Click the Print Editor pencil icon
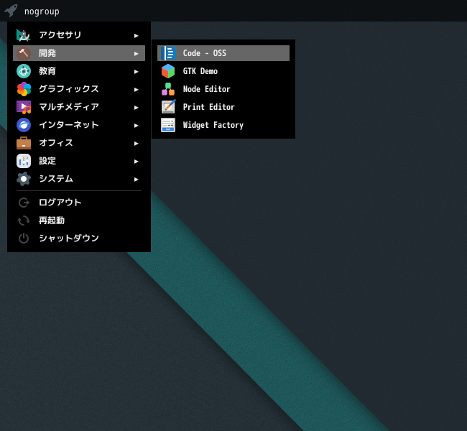This screenshot has width=467, height=431. [x=168, y=107]
